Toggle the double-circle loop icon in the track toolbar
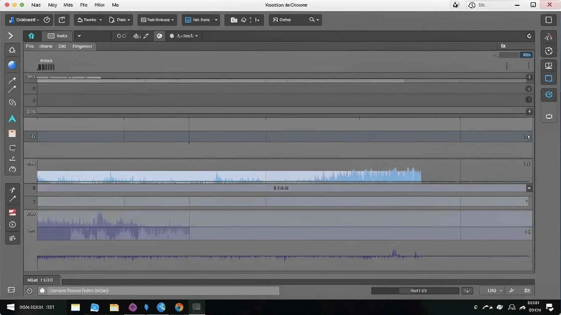561x315 pixels. tap(121, 36)
